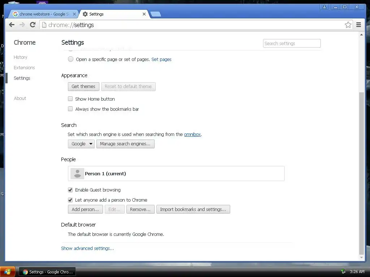The height and width of the screenshot is (277, 370).
Task: Click the Chrome heading in sidebar
Action: tap(25, 43)
